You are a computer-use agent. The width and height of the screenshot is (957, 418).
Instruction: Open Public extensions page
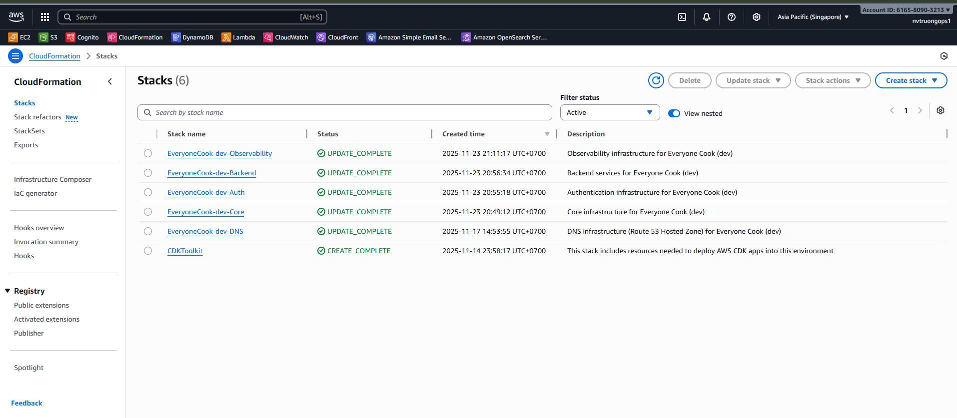tap(41, 305)
